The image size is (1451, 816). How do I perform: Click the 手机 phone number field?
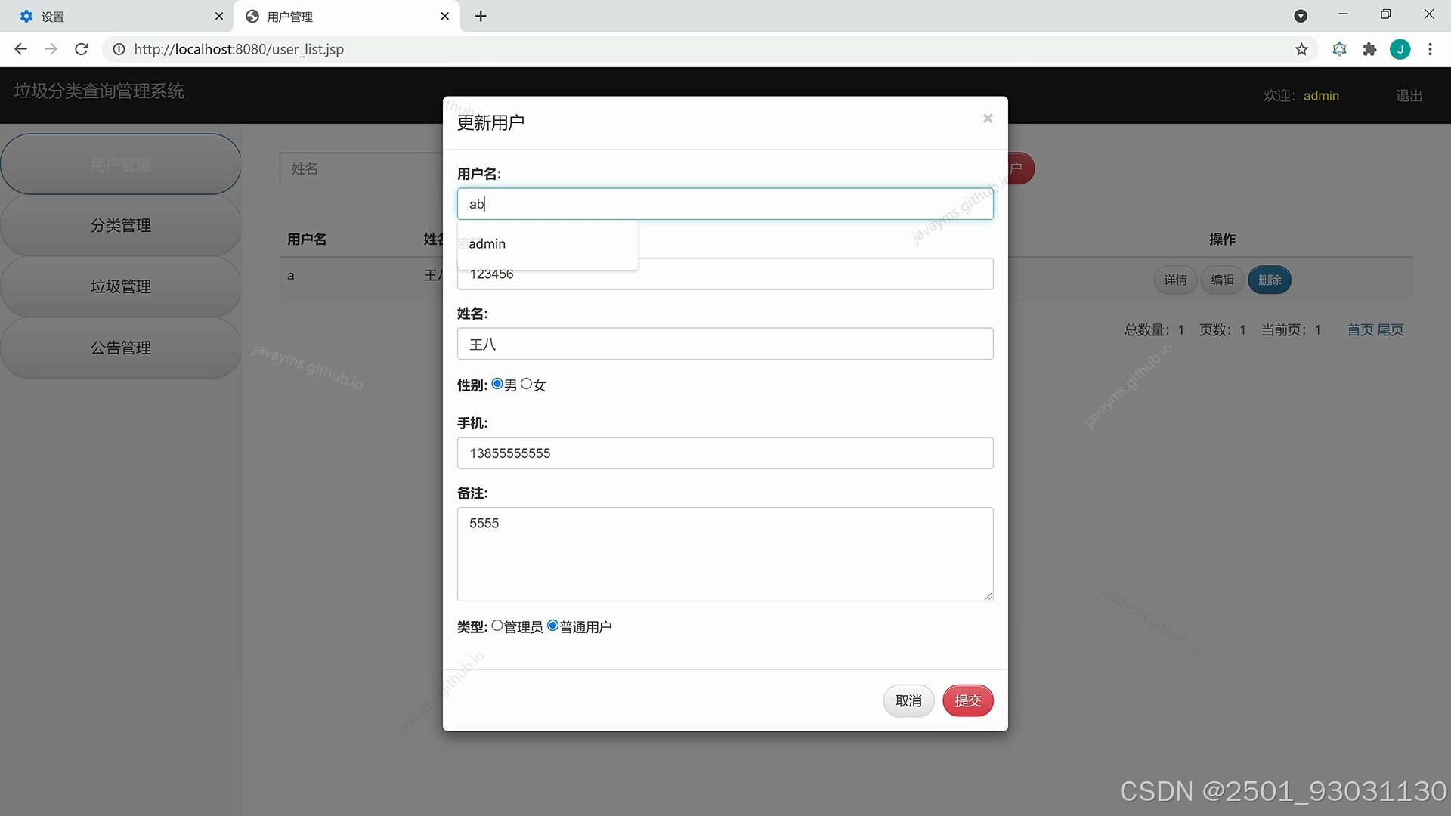tap(725, 453)
